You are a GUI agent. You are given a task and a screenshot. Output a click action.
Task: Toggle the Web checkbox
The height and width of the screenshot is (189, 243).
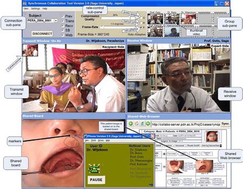[x=63, y=35]
